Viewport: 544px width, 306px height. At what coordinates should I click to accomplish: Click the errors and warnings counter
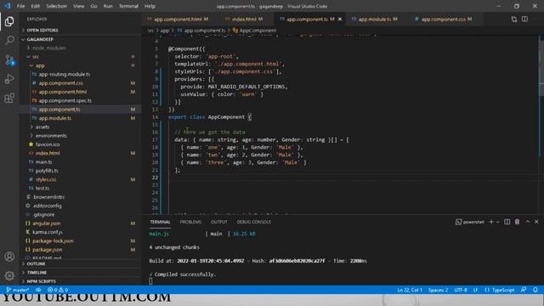58,290
